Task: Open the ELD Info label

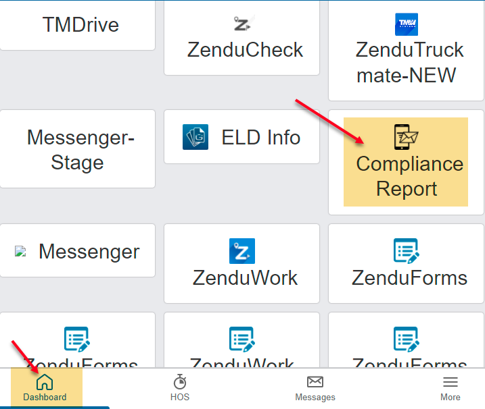Action: (260, 138)
